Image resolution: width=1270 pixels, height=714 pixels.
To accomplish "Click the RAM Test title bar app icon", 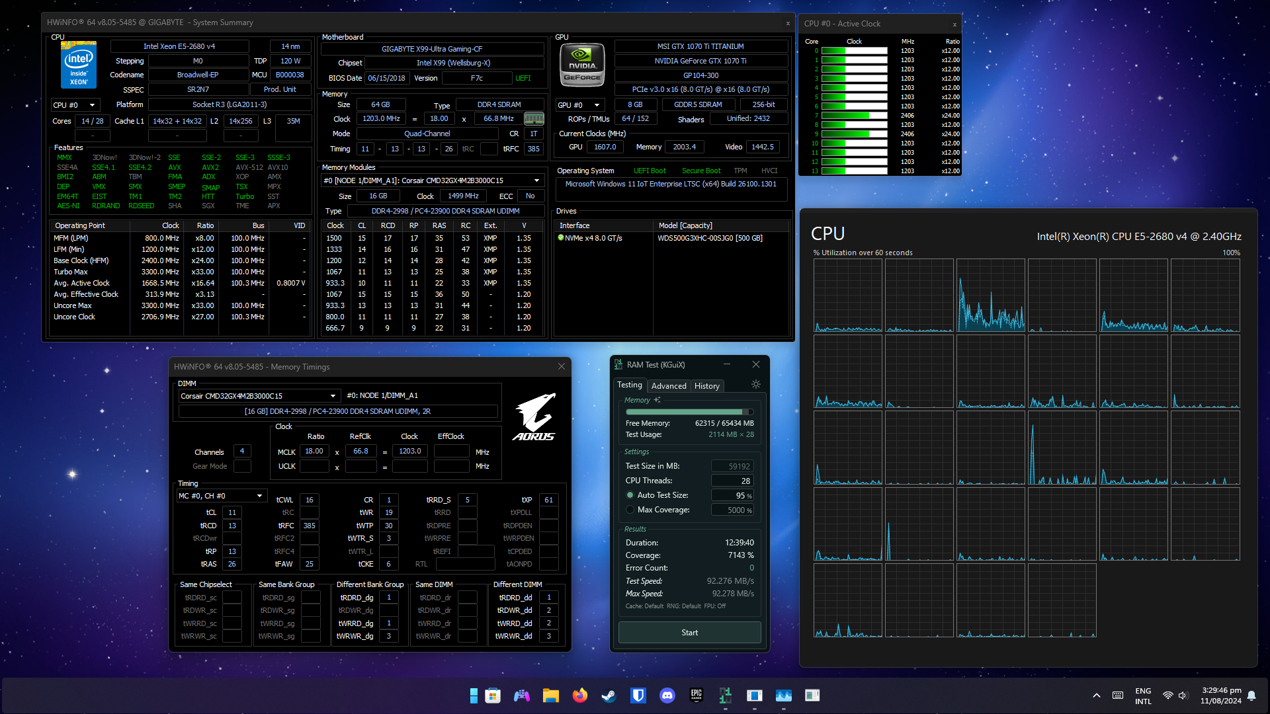I will pyautogui.click(x=618, y=365).
